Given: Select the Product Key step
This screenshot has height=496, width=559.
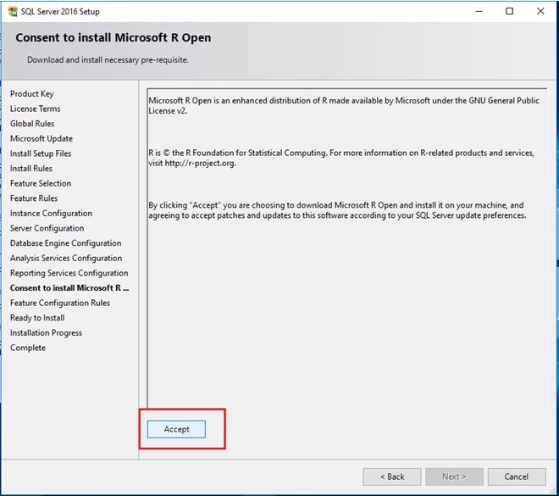Looking at the screenshot, I should (31, 94).
